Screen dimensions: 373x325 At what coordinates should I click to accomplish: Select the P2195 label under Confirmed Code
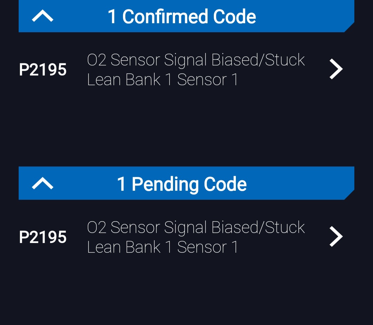pyautogui.click(x=43, y=69)
